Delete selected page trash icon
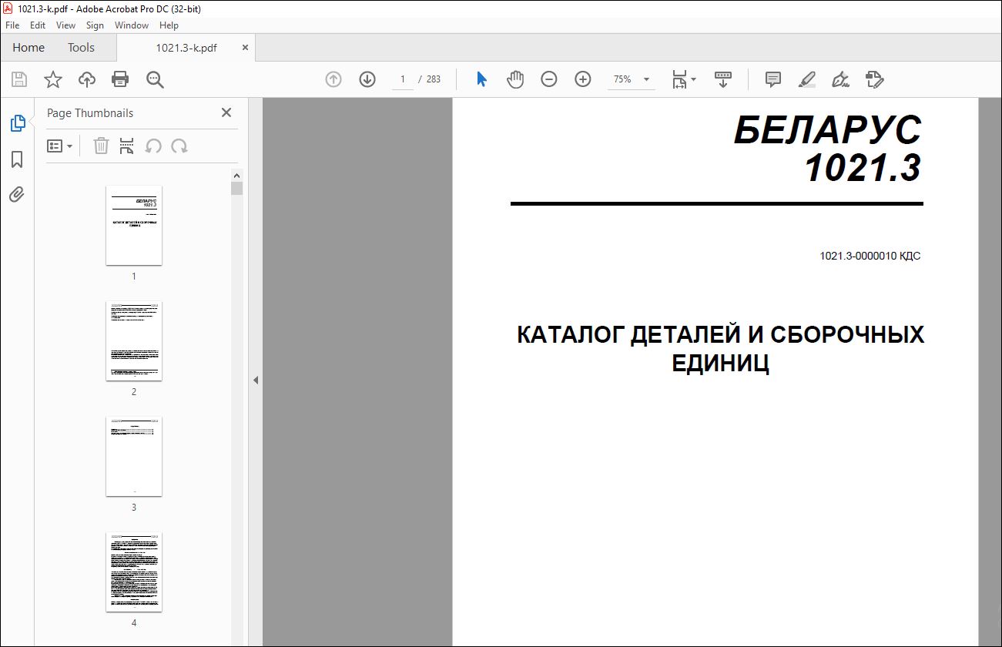The image size is (1002, 647). click(x=101, y=146)
